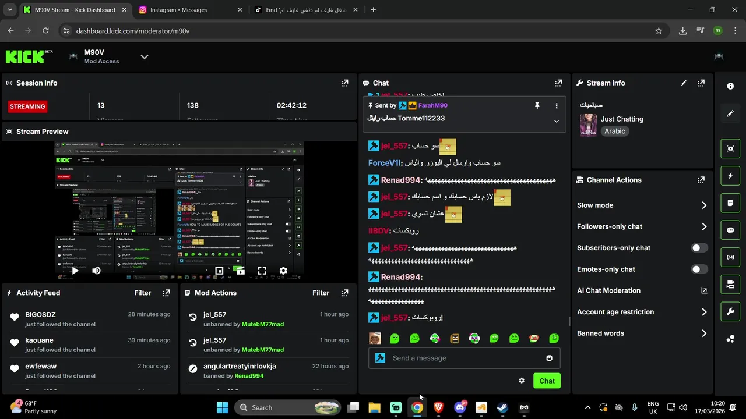The image size is (746, 419).
Task: Pop out the Session Info panel
Action: (x=344, y=83)
